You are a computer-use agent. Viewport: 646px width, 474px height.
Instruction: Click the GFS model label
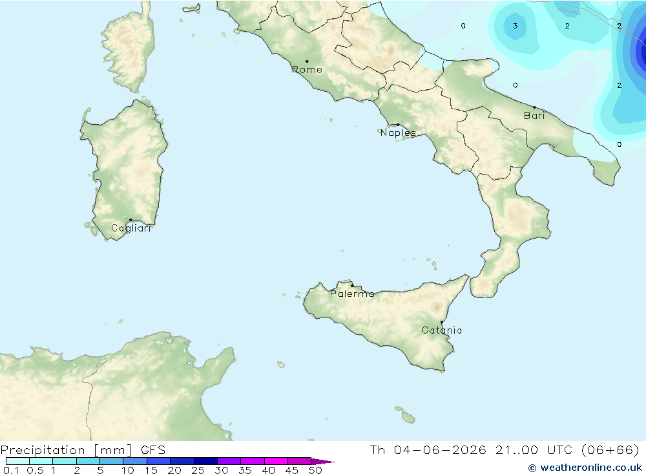coord(153,450)
